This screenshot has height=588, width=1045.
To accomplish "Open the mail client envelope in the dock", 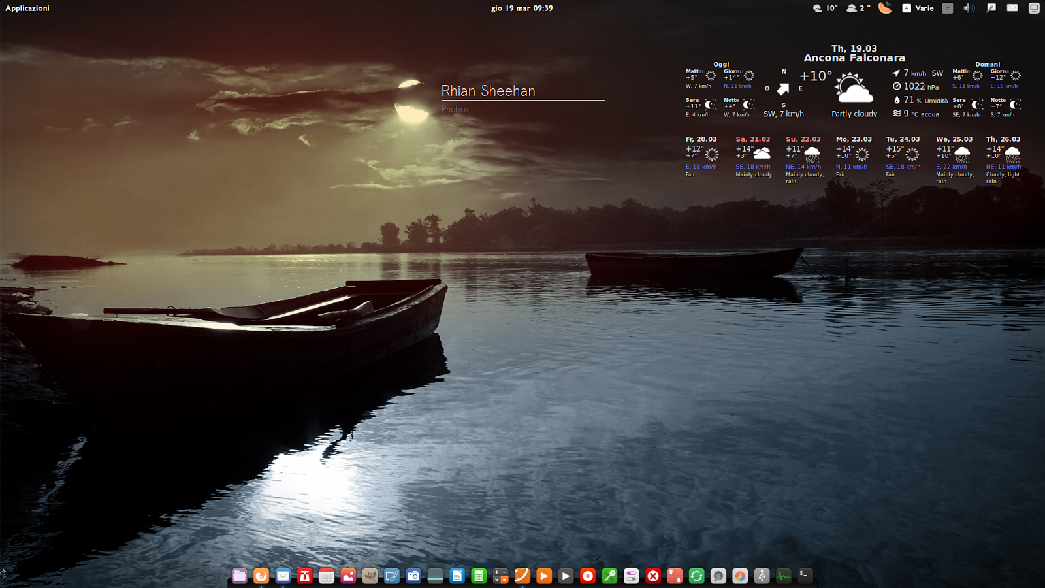I will click(283, 576).
